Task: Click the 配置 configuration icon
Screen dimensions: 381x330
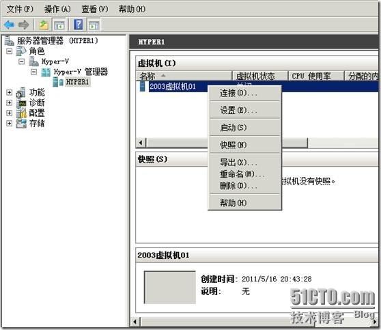Action: pyautogui.click(x=21, y=113)
